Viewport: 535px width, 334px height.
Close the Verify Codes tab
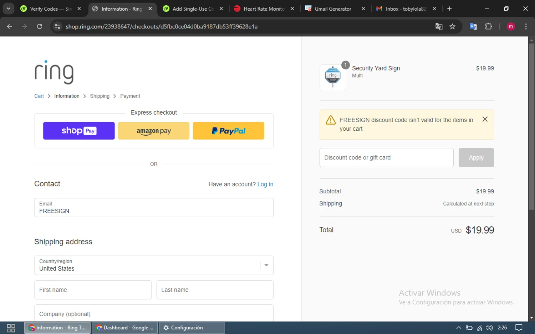[79, 9]
